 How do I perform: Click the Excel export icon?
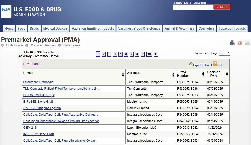191,64
